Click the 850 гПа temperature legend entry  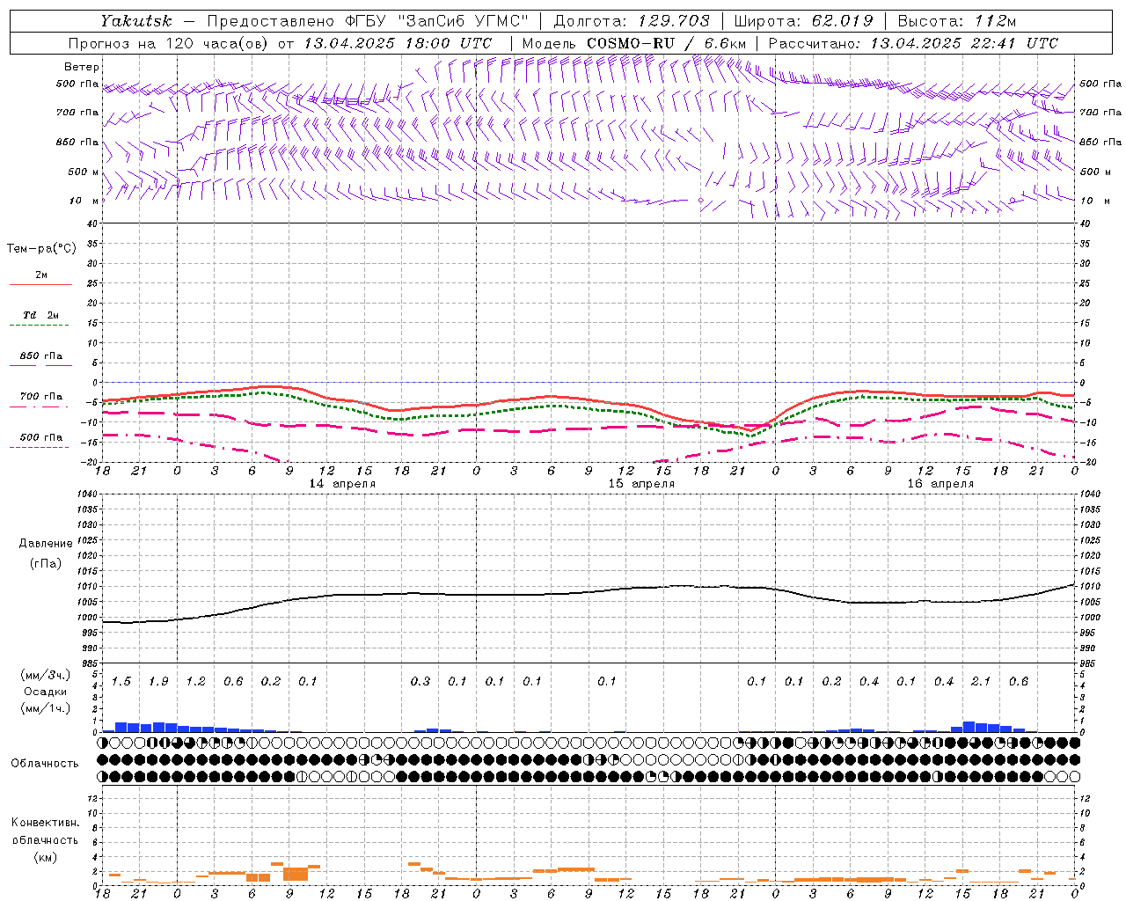pyautogui.click(x=41, y=355)
